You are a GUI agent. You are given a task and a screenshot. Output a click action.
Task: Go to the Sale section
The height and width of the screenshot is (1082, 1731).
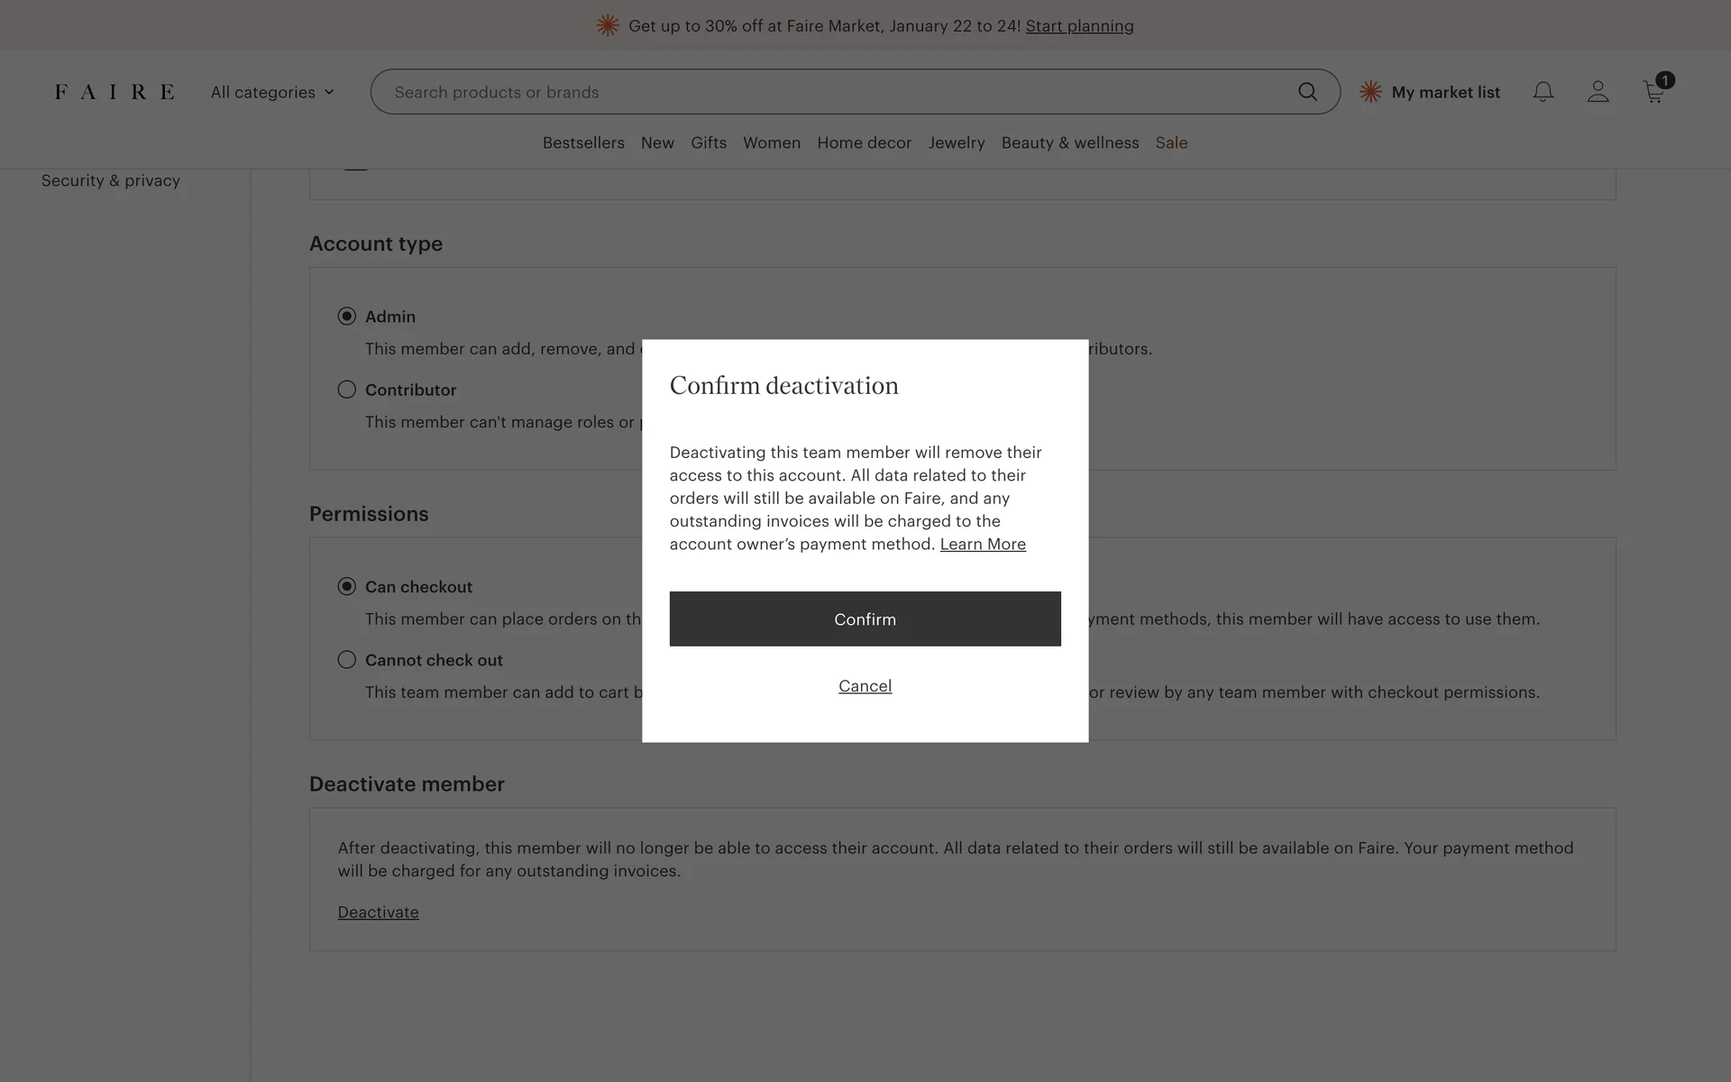pos(1171,142)
